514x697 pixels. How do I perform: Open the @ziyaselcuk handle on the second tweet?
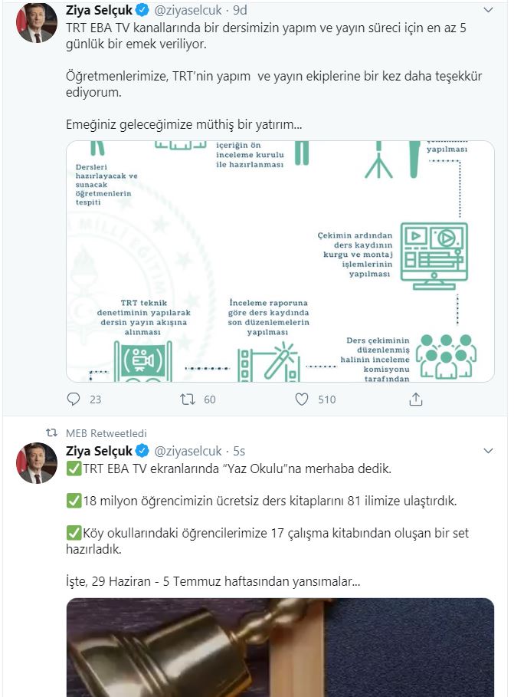coord(190,450)
